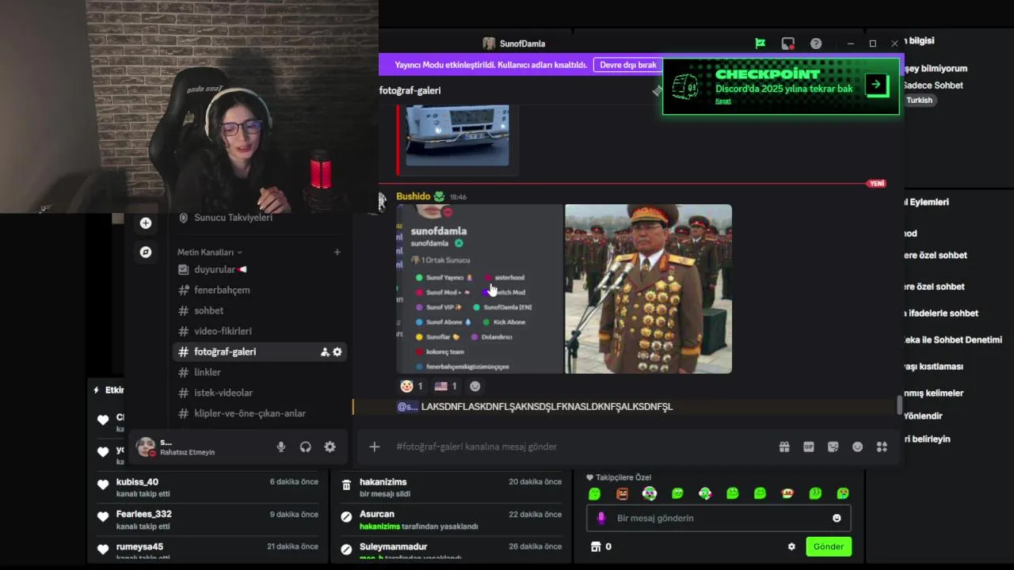Click the purple microphone in stream chat input

tap(601, 518)
